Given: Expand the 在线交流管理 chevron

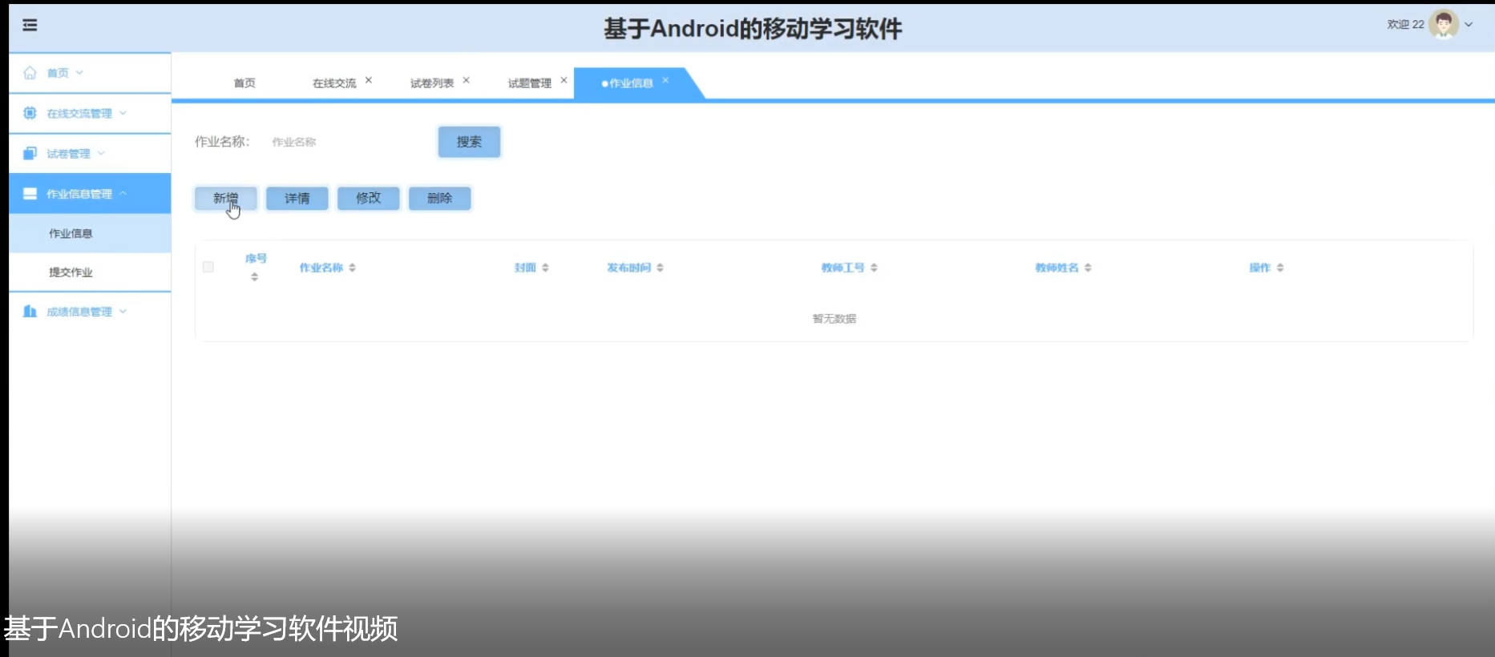Looking at the screenshot, I should click(x=123, y=113).
